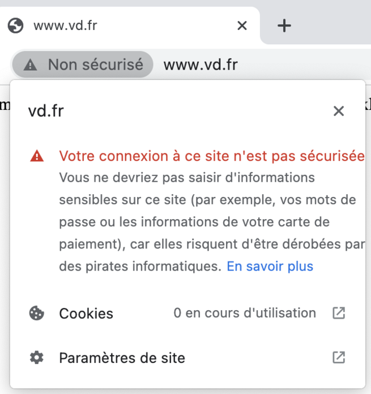Open the Cookies external link icon
This screenshot has height=394, width=371.
[x=339, y=313]
